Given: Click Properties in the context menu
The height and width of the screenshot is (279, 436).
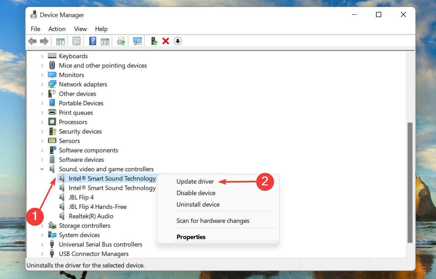Looking at the screenshot, I should click(x=191, y=237).
